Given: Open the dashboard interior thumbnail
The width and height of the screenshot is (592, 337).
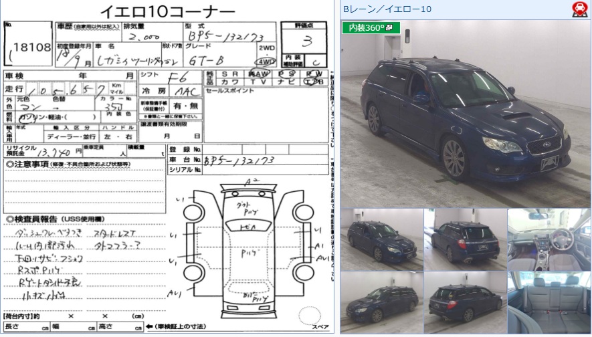Looking at the screenshot, I should (x=548, y=239).
